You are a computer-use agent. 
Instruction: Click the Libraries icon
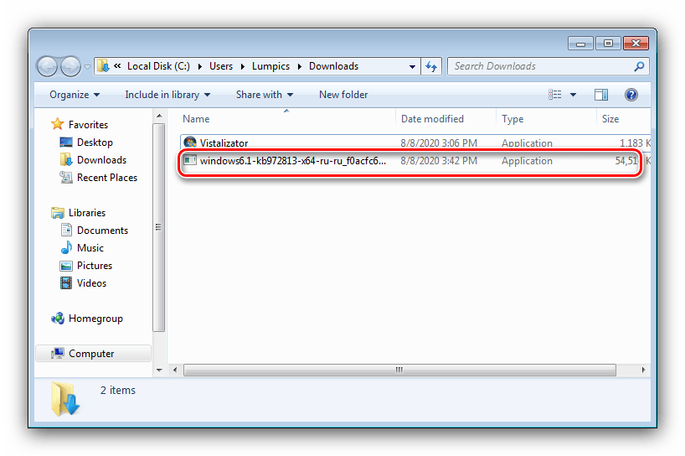click(57, 212)
